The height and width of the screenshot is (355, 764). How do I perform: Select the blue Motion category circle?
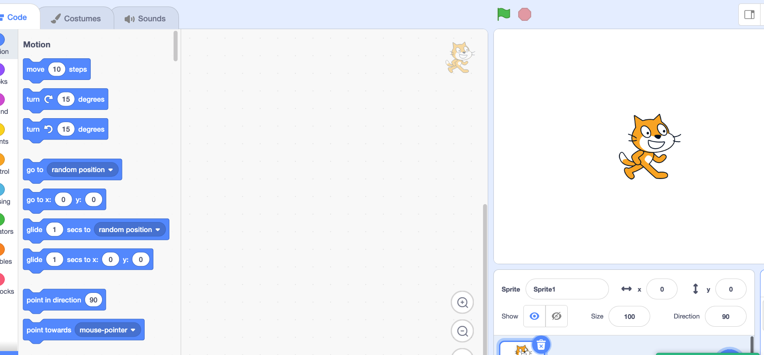click(x=1, y=40)
